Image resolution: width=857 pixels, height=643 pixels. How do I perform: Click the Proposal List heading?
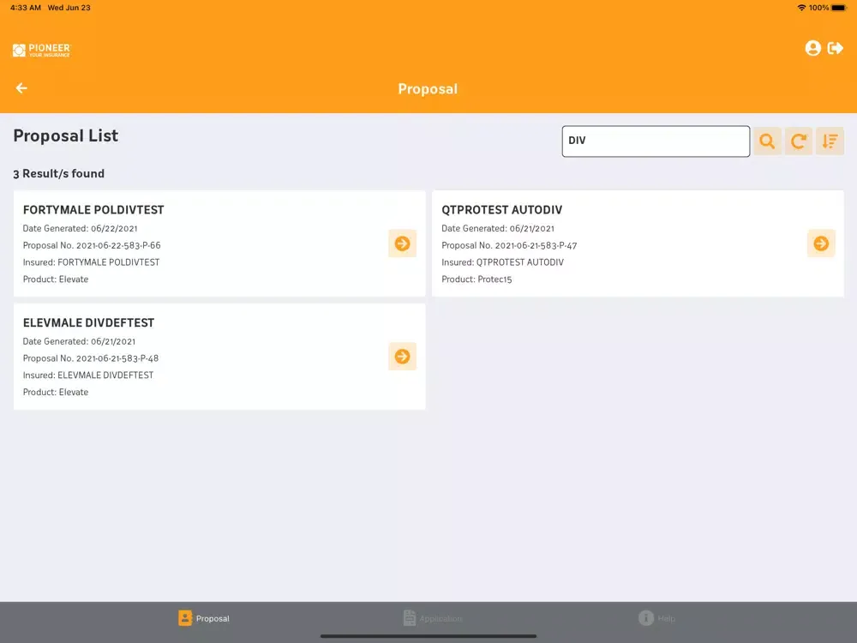tap(66, 136)
